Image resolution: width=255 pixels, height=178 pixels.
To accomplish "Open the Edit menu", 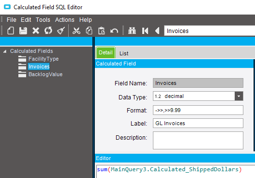I will click(26, 20).
